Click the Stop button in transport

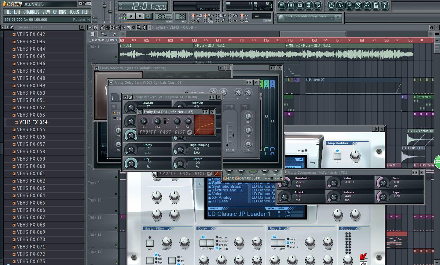[x=139, y=16]
